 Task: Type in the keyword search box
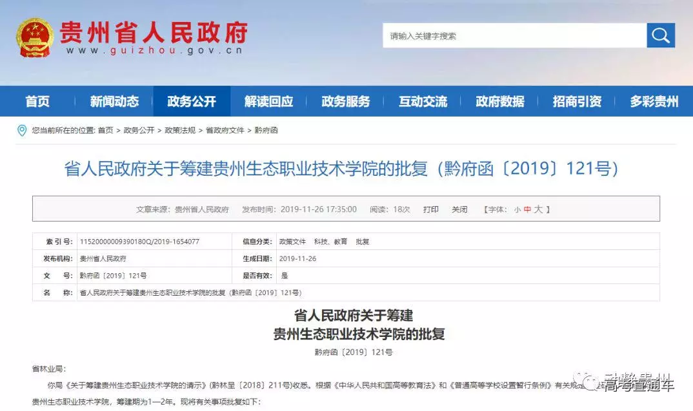point(514,36)
